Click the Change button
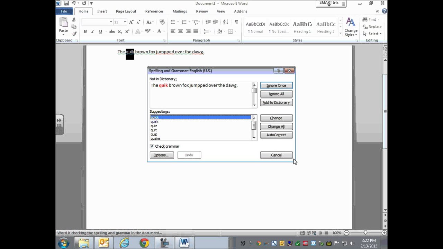The height and width of the screenshot is (249, 443). (x=276, y=118)
